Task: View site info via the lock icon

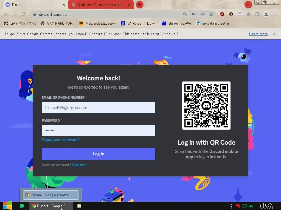Action: coord(35,14)
